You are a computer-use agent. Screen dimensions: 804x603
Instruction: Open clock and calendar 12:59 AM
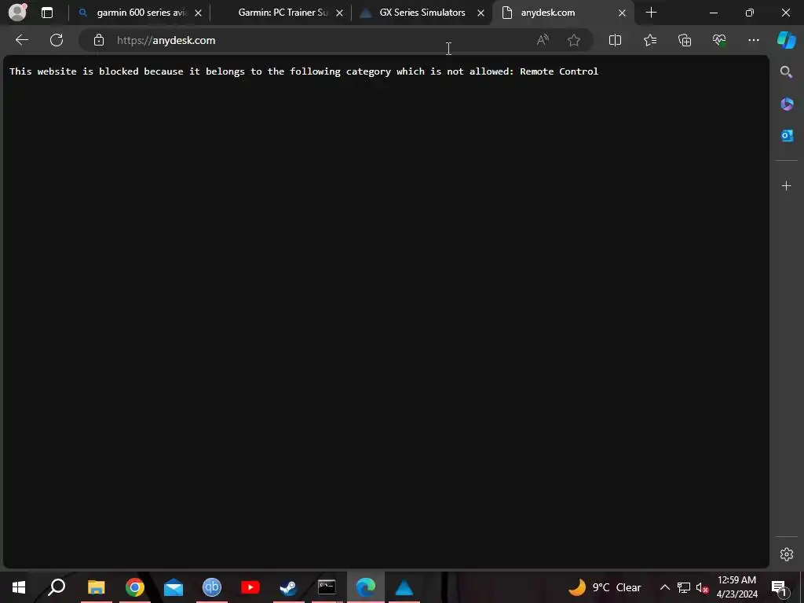tap(736, 587)
